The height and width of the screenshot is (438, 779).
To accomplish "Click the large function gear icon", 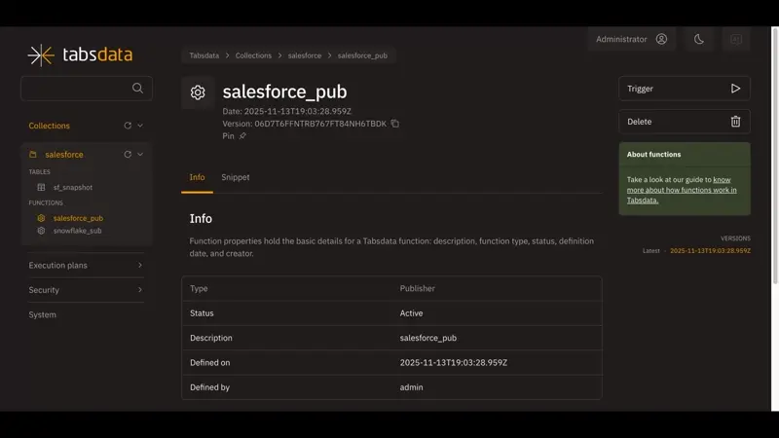I will tap(198, 92).
